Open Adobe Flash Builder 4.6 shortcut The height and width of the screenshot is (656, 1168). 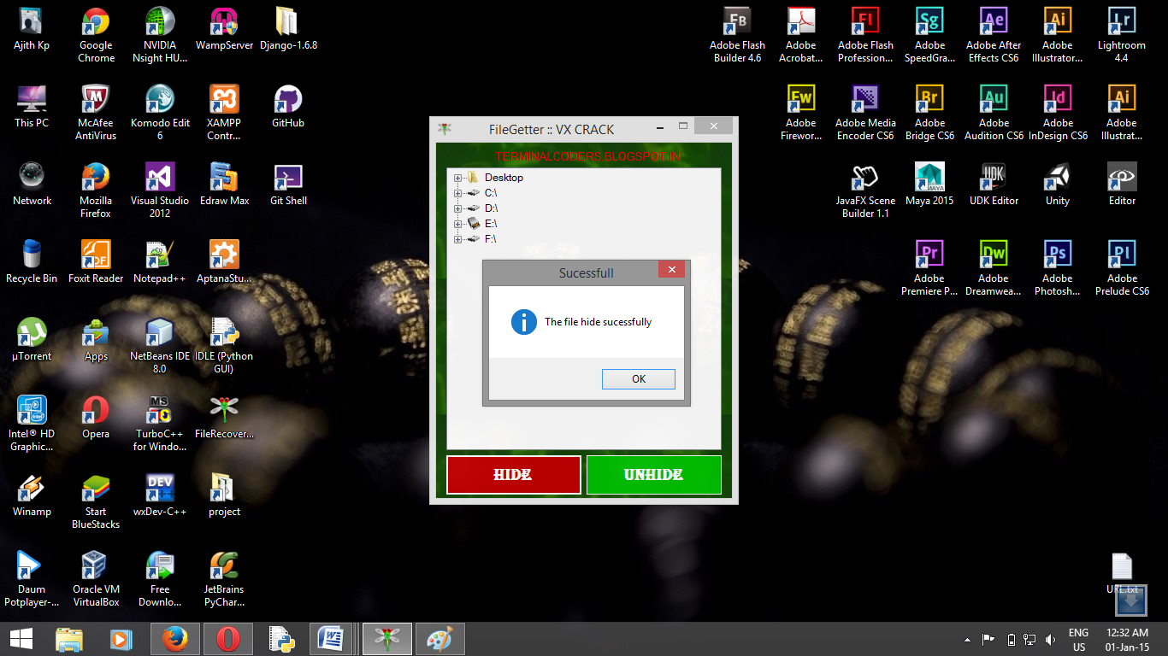tap(737, 35)
